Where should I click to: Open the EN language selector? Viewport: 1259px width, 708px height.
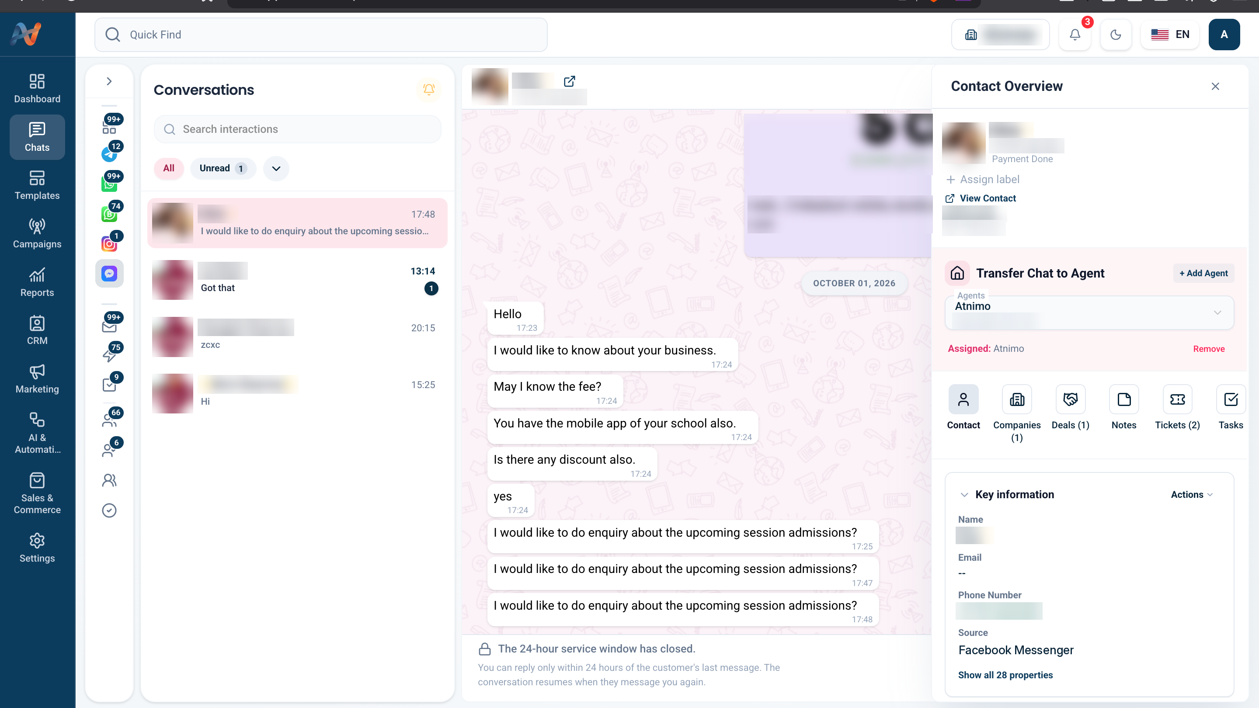[1170, 35]
